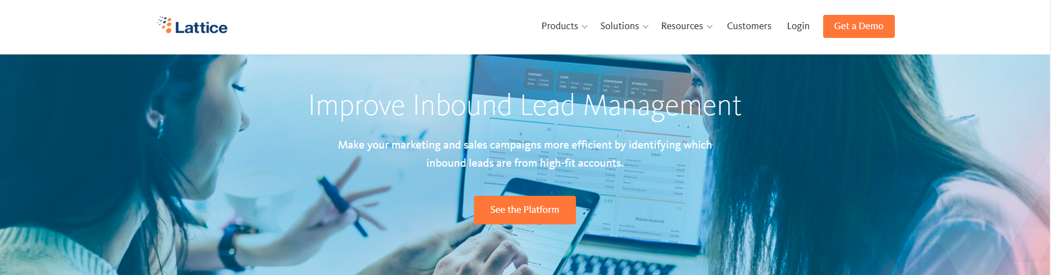The image size is (1051, 275).
Task: Click the Lattice wordmark text
Action: [201, 28]
